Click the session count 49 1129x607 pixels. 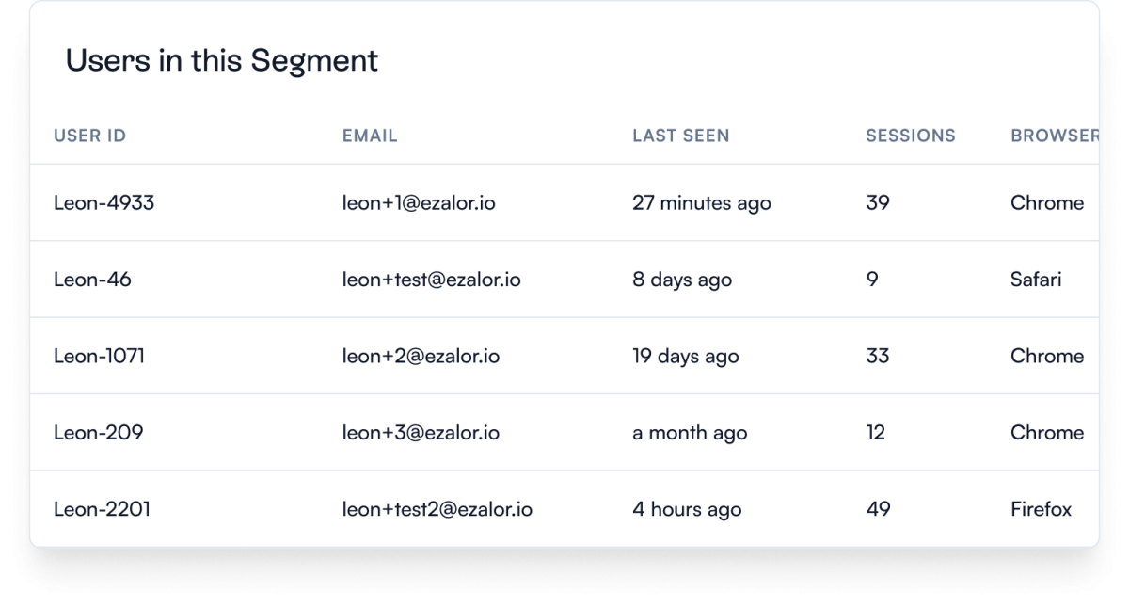click(x=878, y=509)
